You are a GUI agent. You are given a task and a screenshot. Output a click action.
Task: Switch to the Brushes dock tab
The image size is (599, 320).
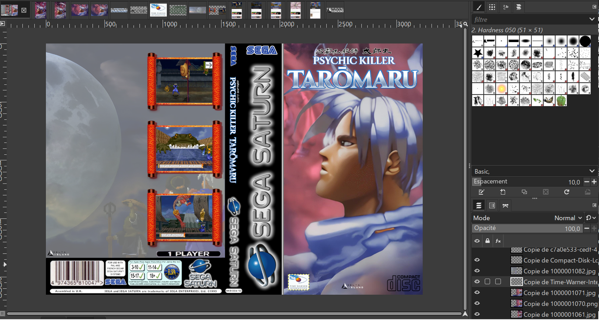pos(478,7)
